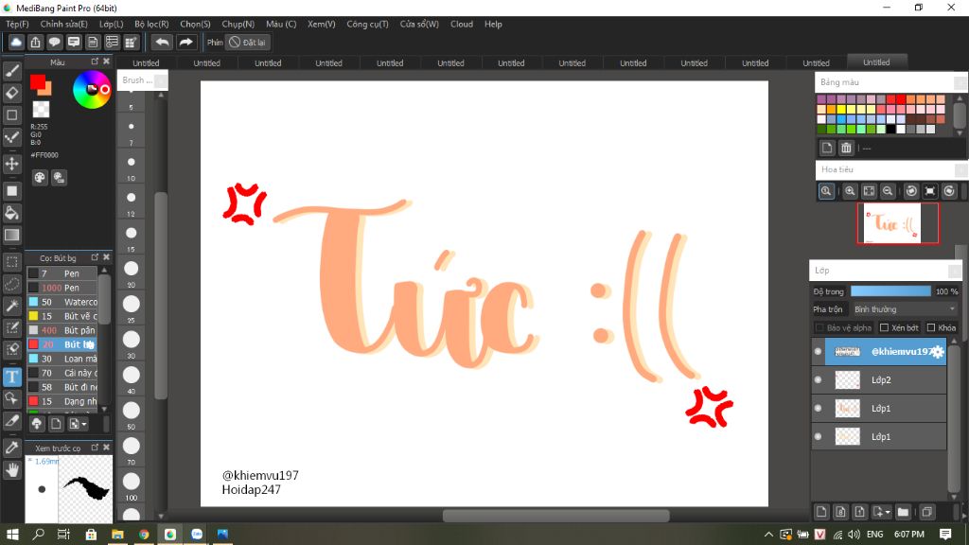Choose the 400 Bút pân brush
The width and height of the screenshot is (969, 545).
[x=62, y=330]
